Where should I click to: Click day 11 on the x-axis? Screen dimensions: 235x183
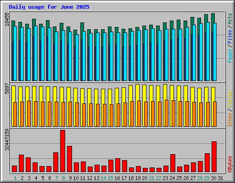[x=83, y=178]
